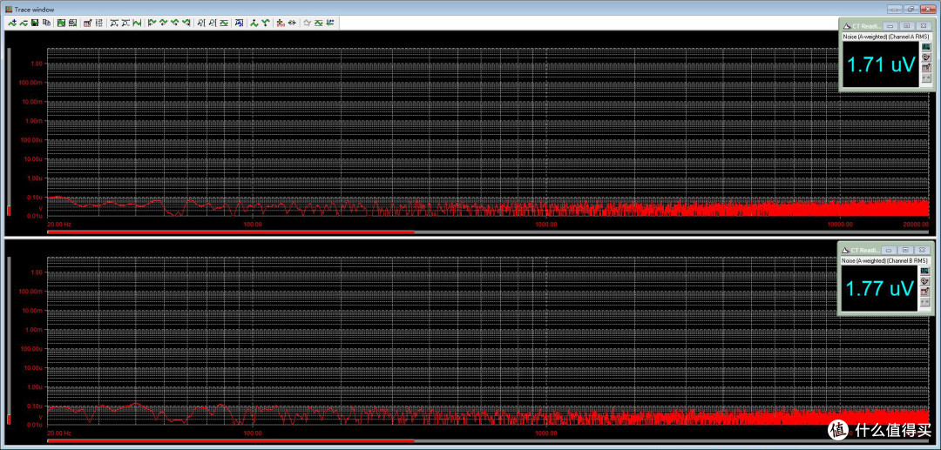Click the green wavy trace icon beside add trace
The height and width of the screenshot is (450, 941).
pyautogui.click(x=24, y=23)
